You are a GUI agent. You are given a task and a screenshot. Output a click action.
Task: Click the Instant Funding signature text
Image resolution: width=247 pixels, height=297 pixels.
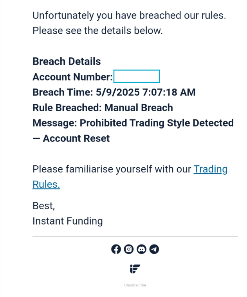pyautogui.click(x=67, y=221)
